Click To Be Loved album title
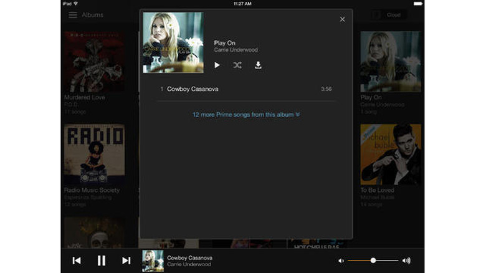This screenshot has height=273, width=486. [x=377, y=190]
